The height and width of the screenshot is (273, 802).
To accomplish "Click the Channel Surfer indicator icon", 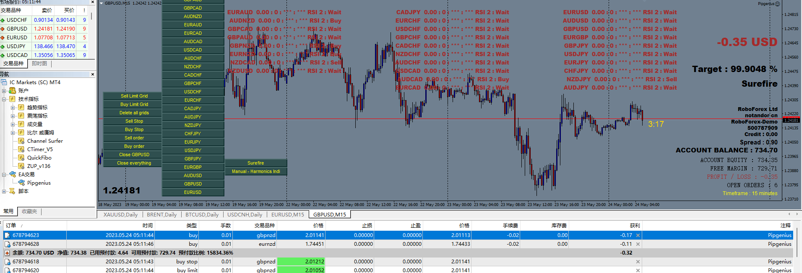I will coord(21,141).
